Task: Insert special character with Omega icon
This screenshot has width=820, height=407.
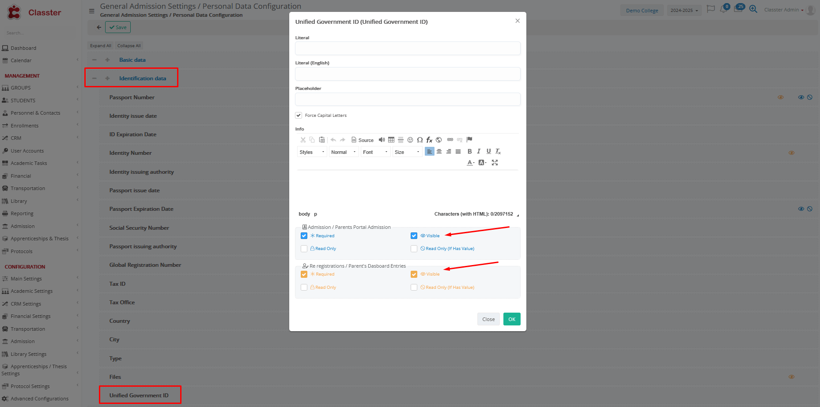Action: (x=419, y=140)
